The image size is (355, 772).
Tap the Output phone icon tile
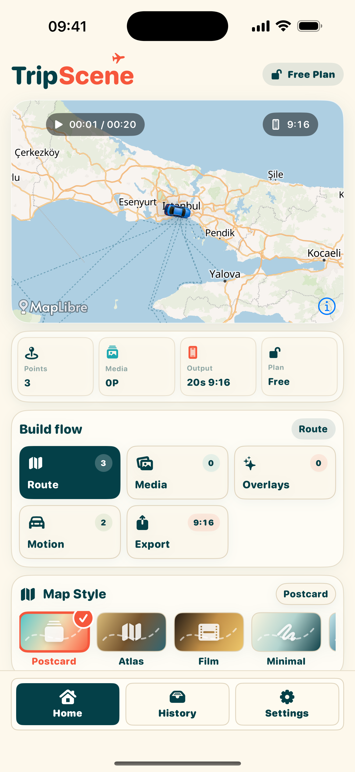[193, 352]
